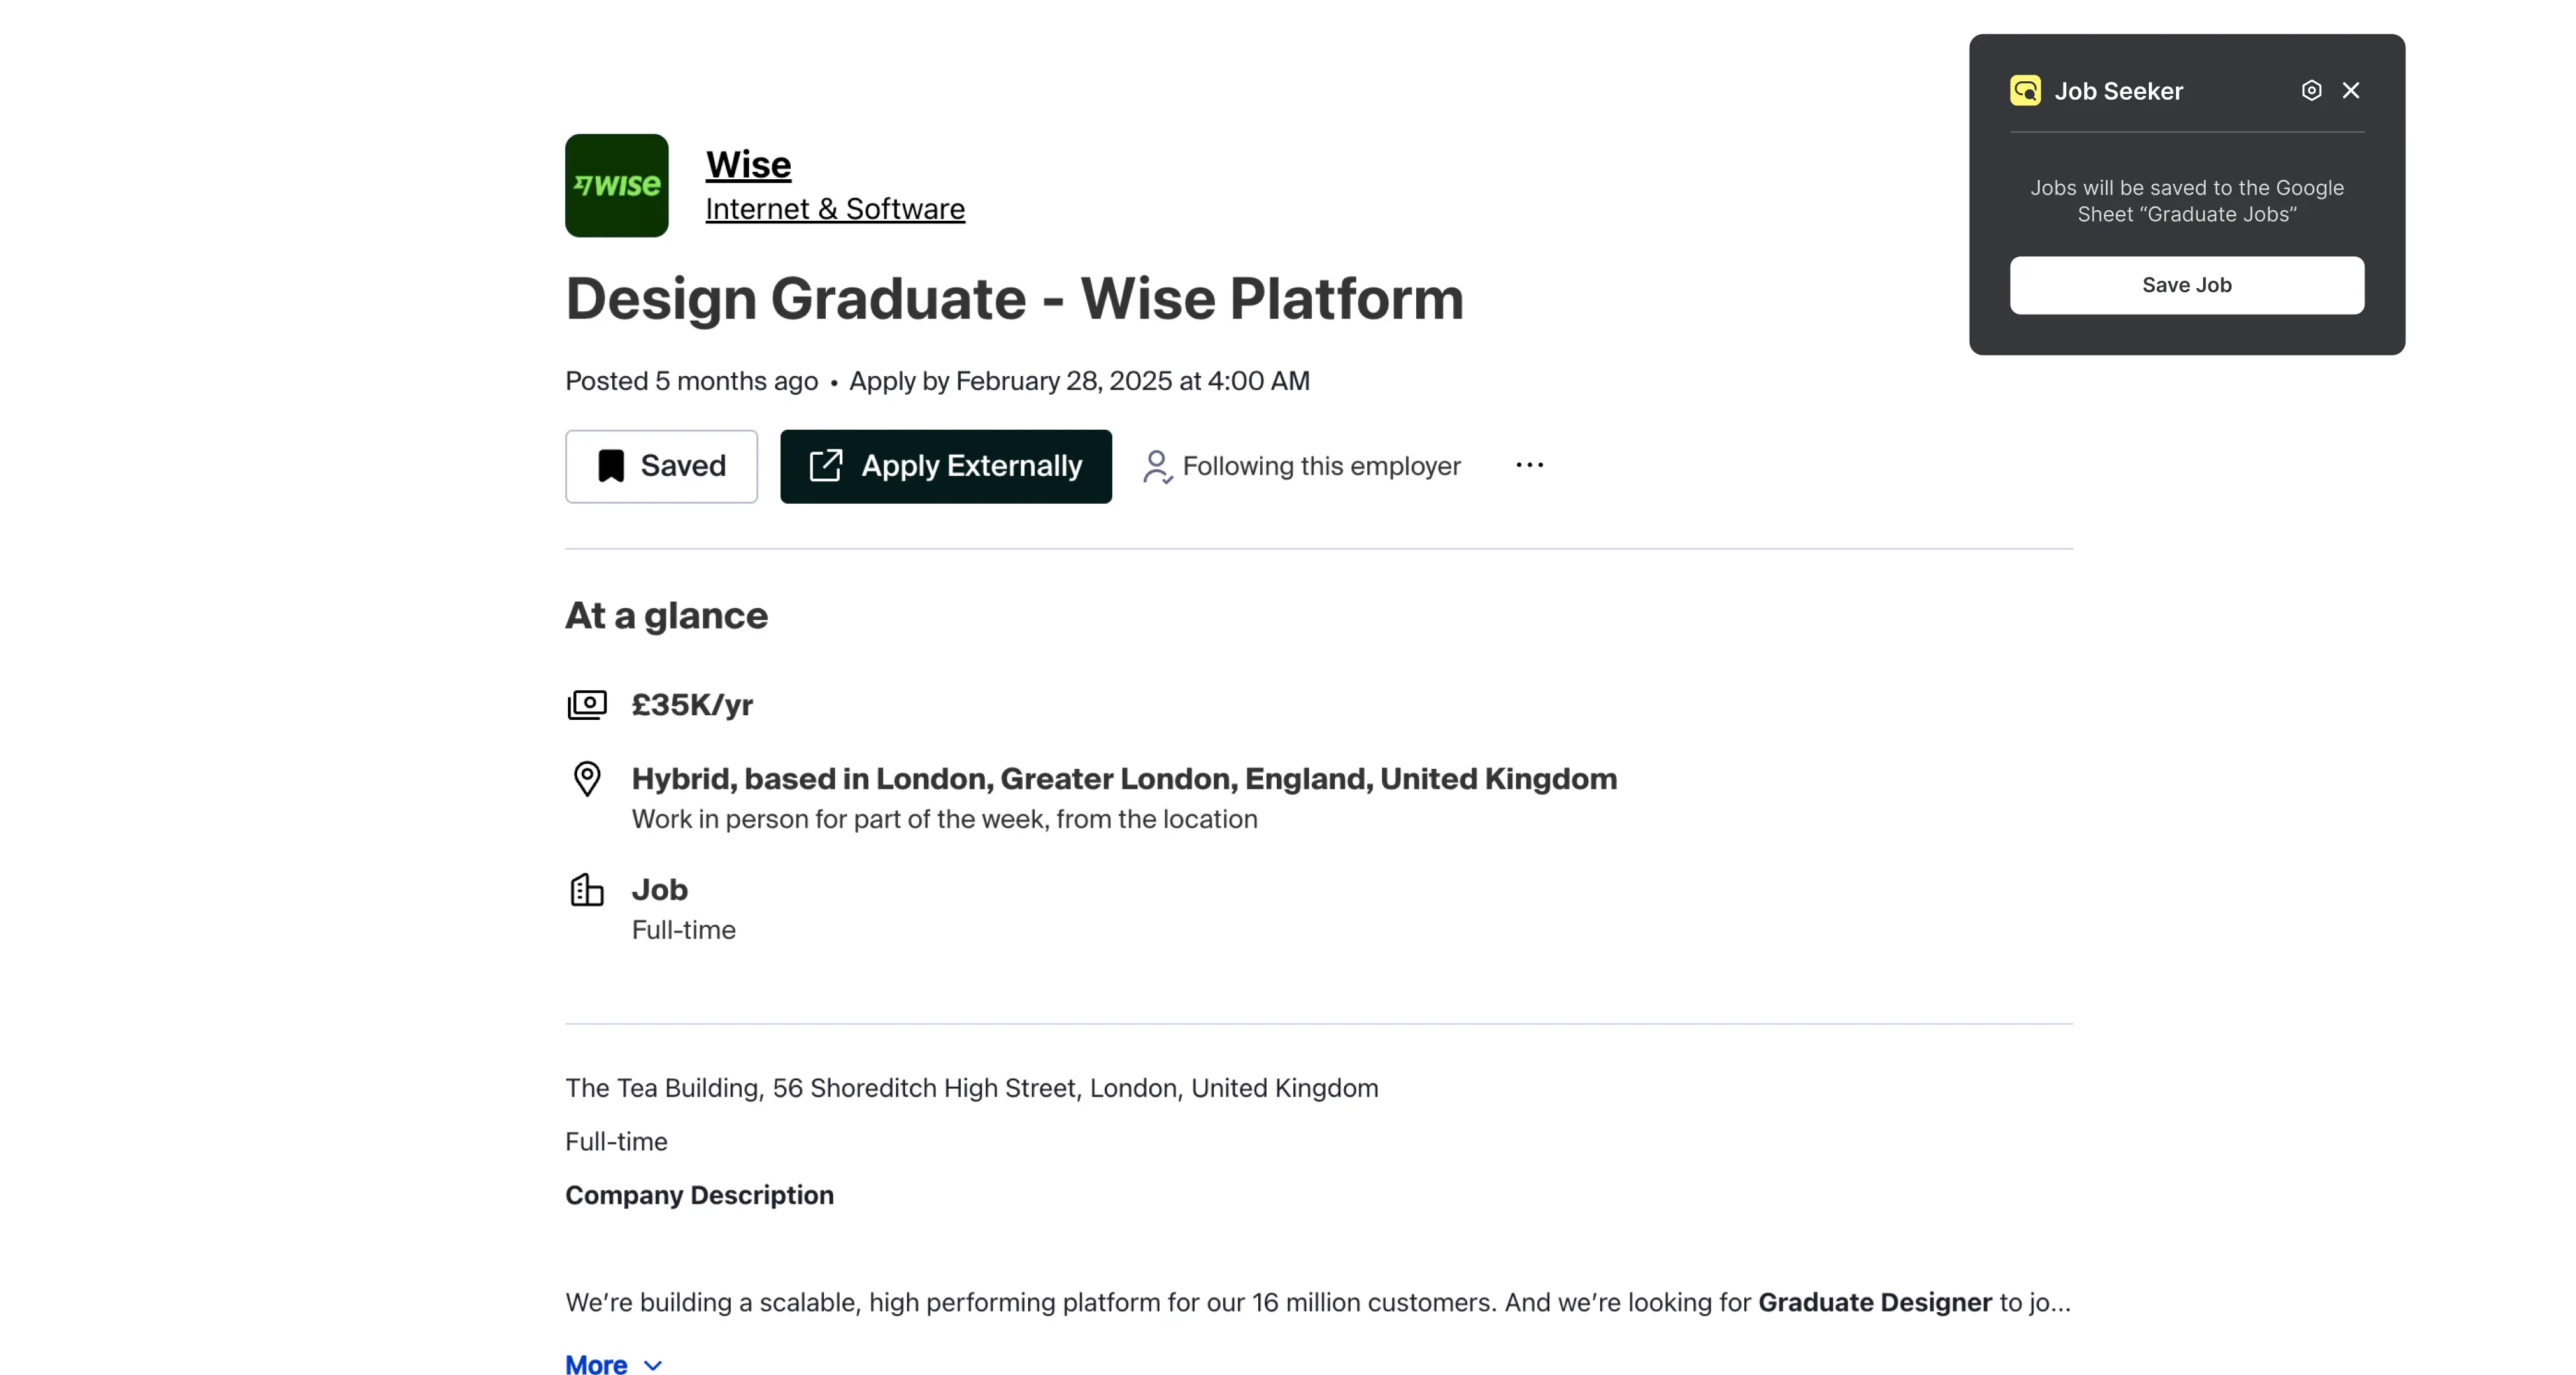
Task: Close the Job Seeker popup
Action: pos(2351,90)
